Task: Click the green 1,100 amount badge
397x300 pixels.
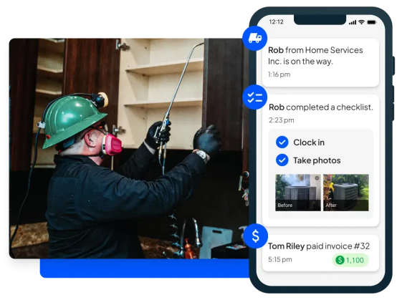Action: [350, 260]
